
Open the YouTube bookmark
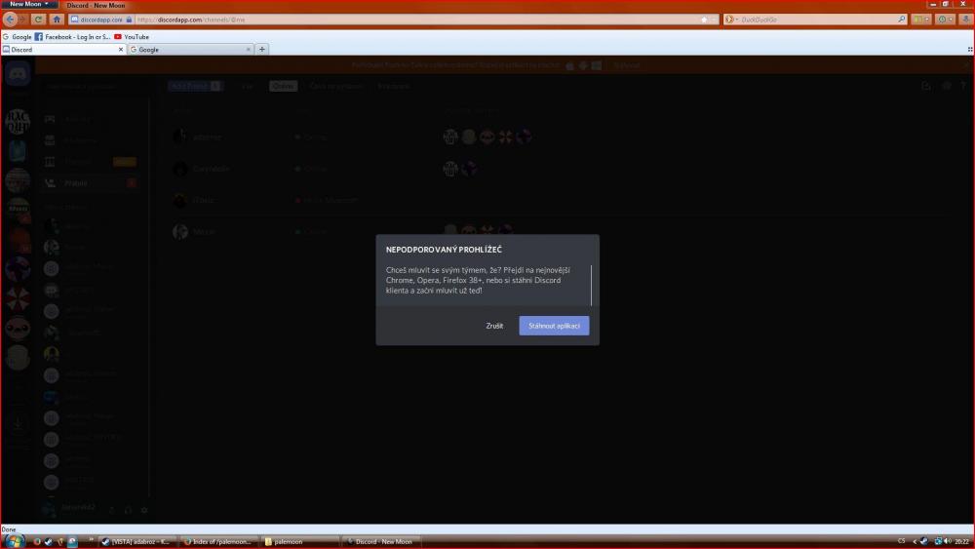(x=132, y=37)
